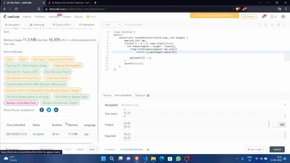This screenshot has height=163, width=290.
Task: Click the left panel vertical scrollbar
Action: pyautogui.click(x=98, y=92)
